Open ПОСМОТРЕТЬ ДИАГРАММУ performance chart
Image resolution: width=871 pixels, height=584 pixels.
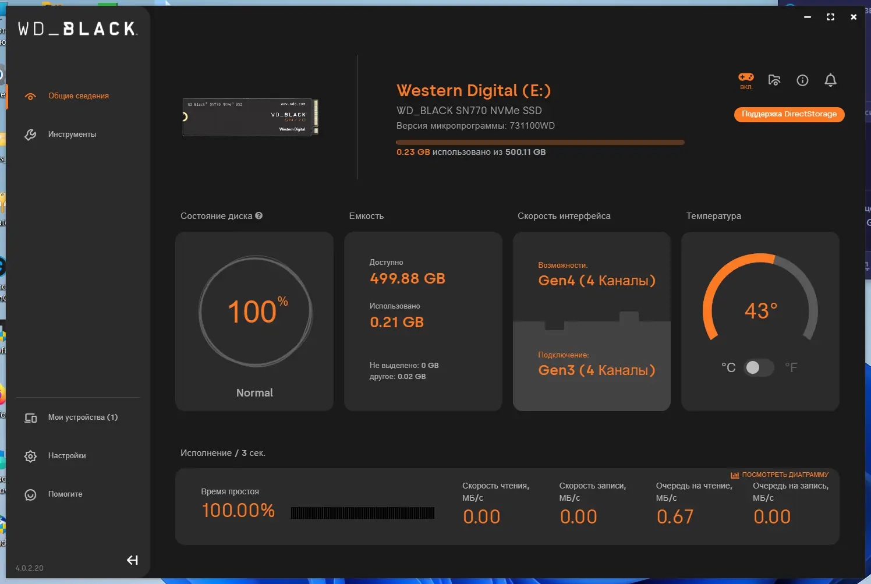pos(785,474)
